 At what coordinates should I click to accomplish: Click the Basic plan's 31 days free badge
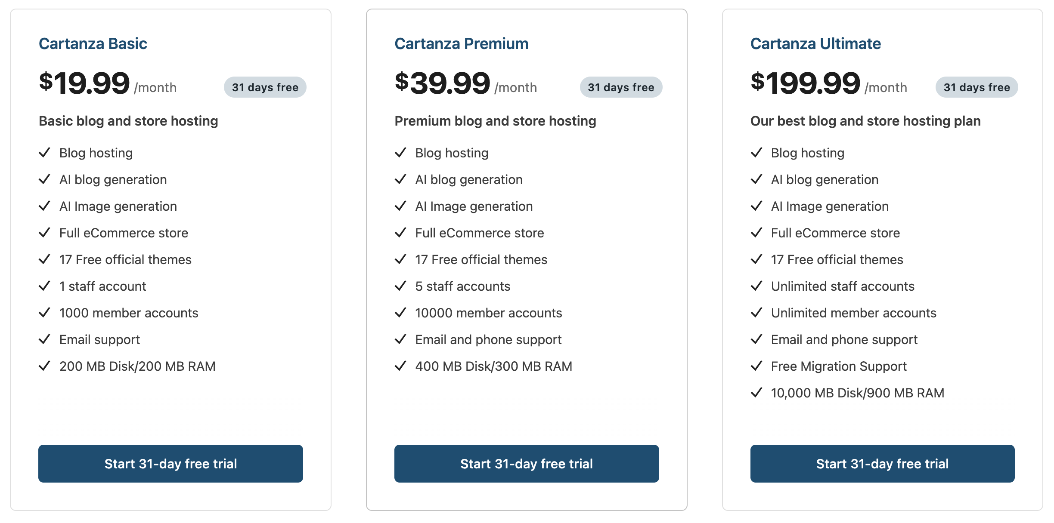click(x=265, y=87)
